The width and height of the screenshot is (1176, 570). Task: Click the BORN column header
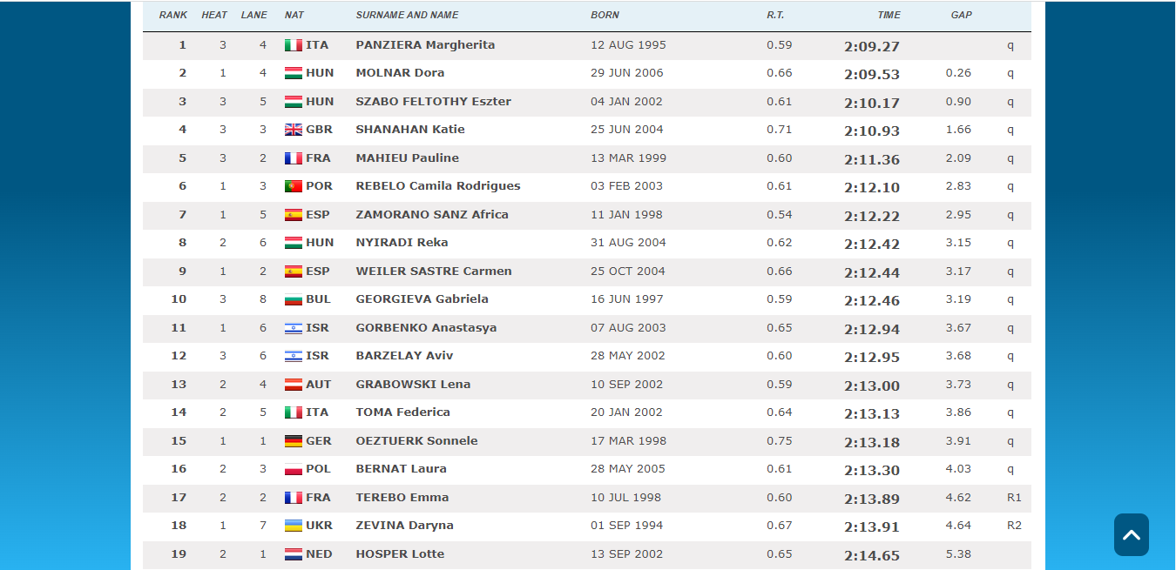click(605, 15)
